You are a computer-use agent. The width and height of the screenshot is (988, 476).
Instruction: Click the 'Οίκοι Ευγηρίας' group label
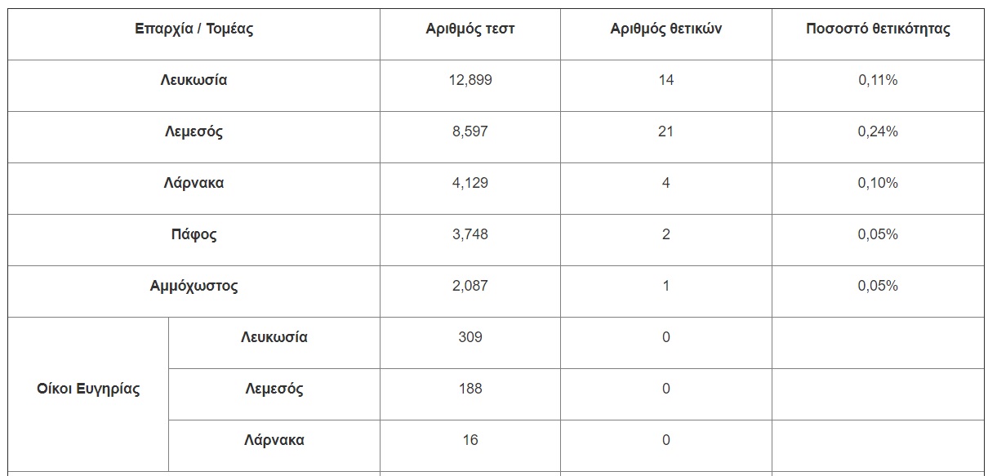88,389
